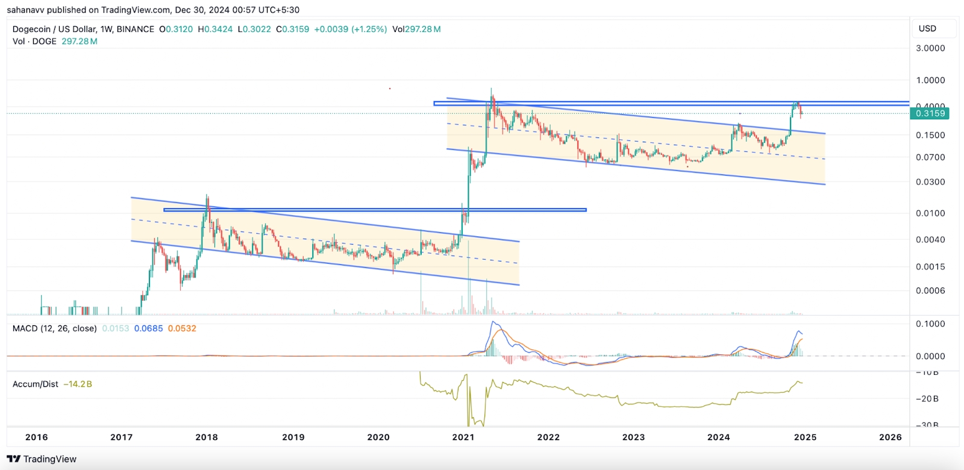Viewport: 964px width, 470px height.
Task: Select the Vol · DOGE indicator label
Action: click(x=34, y=42)
